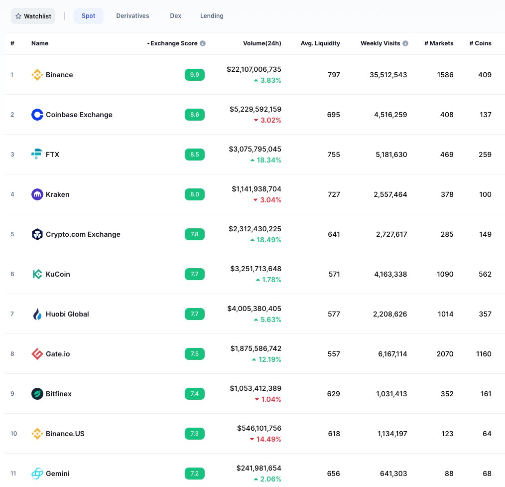The image size is (505, 487).
Task: Click Gemini avg. liquidity 656
Action: pyautogui.click(x=333, y=474)
